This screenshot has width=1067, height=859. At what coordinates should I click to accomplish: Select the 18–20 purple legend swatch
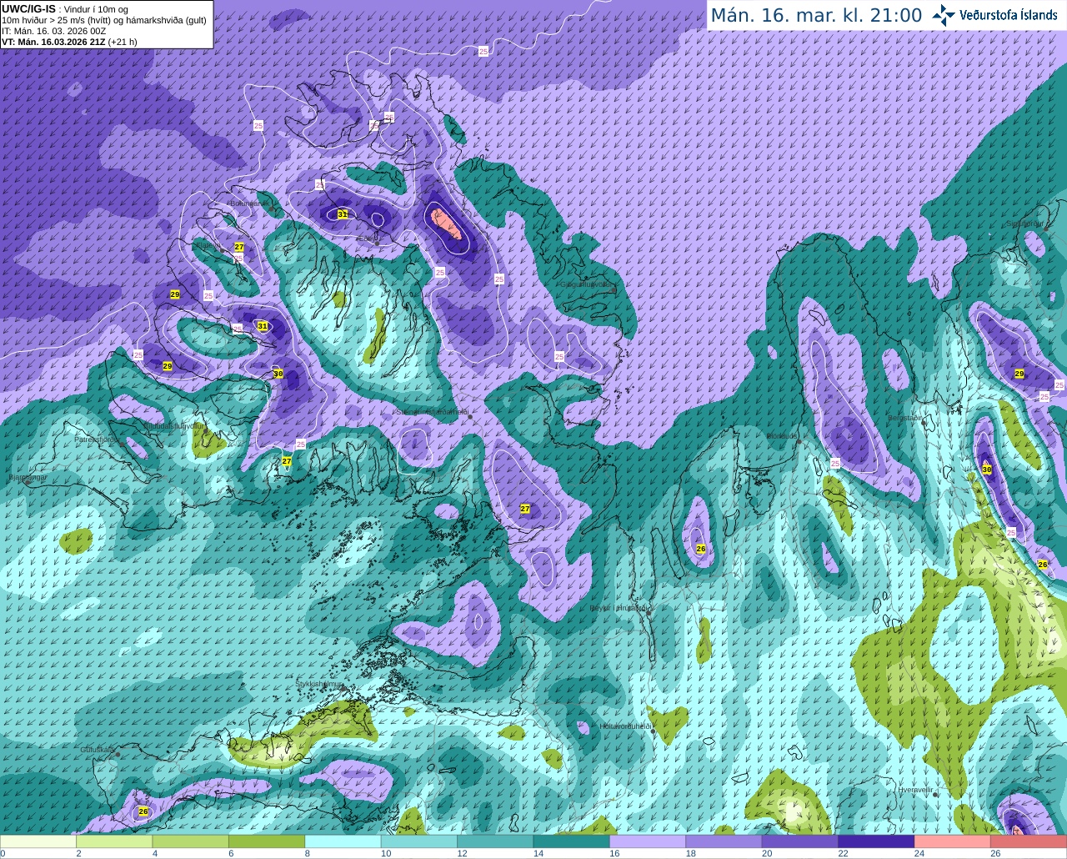pyautogui.click(x=724, y=841)
